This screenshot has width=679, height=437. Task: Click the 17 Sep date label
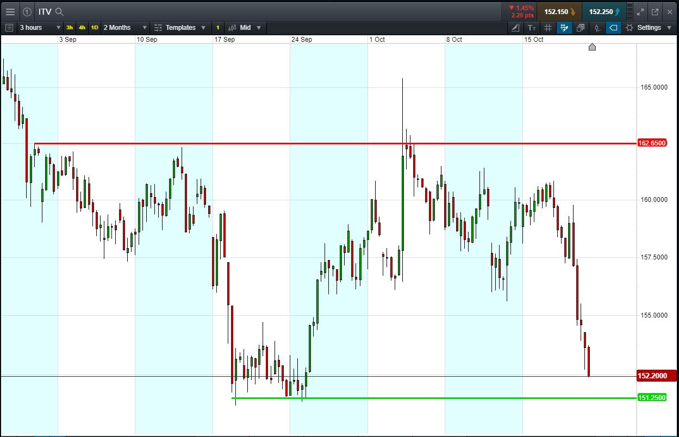click(225, 40)
